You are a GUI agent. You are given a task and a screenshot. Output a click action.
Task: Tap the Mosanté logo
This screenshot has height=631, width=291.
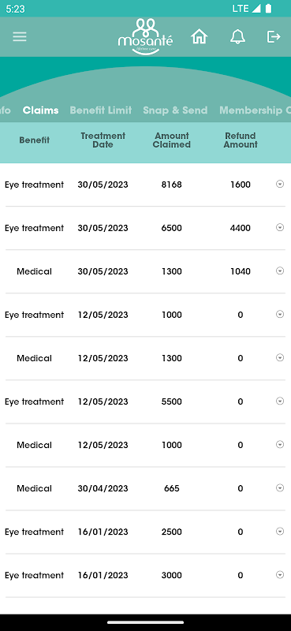tap(145, 36)
